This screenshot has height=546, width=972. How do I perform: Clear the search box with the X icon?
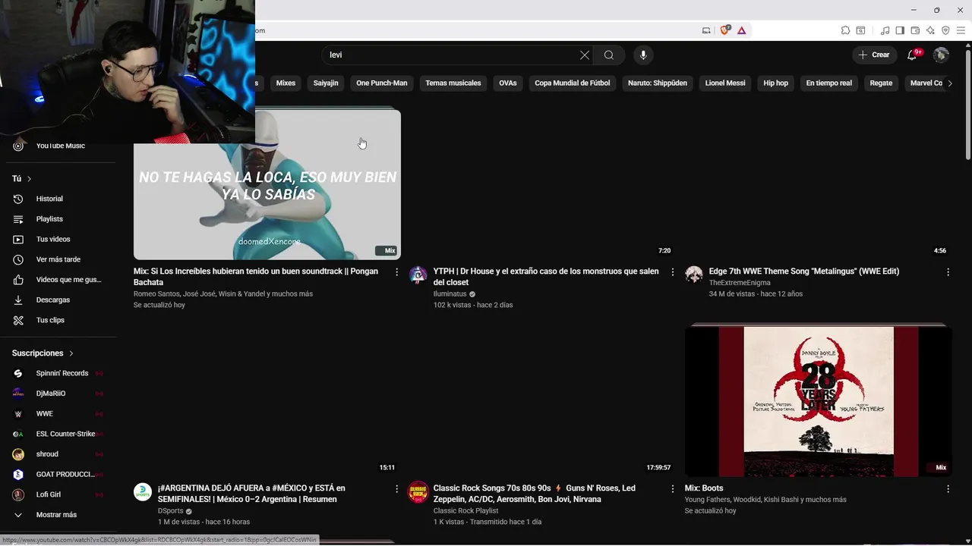[585, 55]
